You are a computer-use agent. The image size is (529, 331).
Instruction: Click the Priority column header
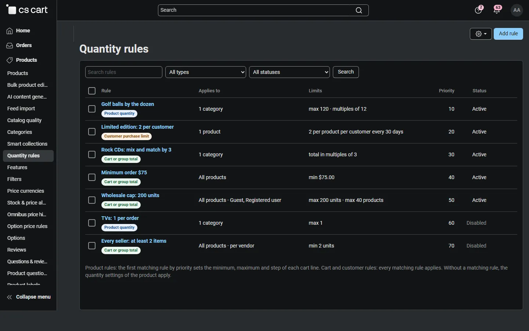tap(446, 91)
